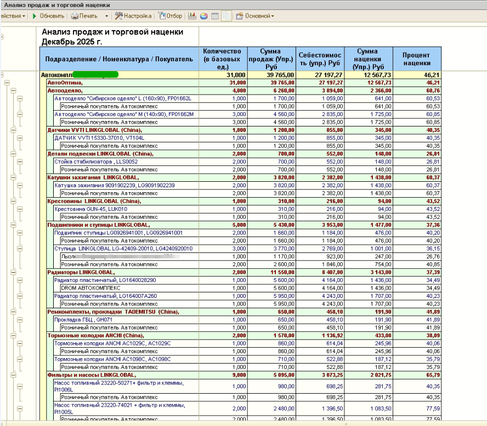This screenshot has width=487, height=426.
Task: Open the dropdown arrow next to Печать
Action: (x=106, y=16)
